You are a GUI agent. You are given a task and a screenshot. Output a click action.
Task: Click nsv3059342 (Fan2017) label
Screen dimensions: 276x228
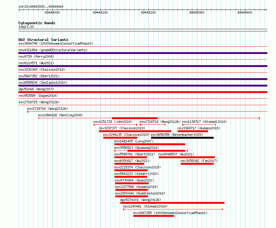click(x=199, y=161)
